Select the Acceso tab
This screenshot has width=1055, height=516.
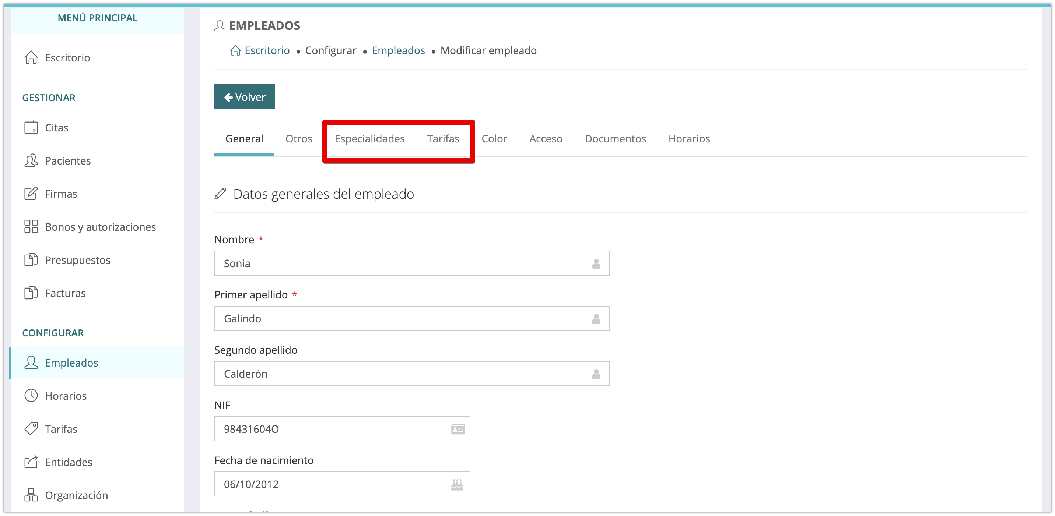(546, 139)
